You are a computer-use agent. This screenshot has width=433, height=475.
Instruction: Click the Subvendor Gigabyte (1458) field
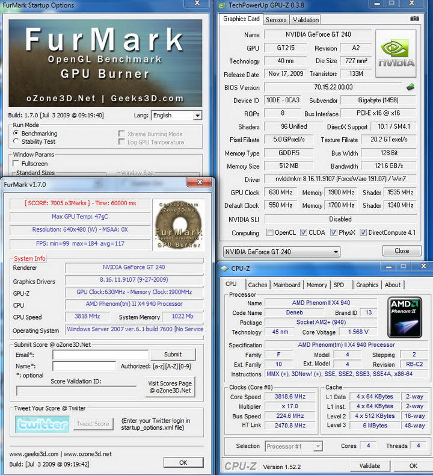point(378,101)
